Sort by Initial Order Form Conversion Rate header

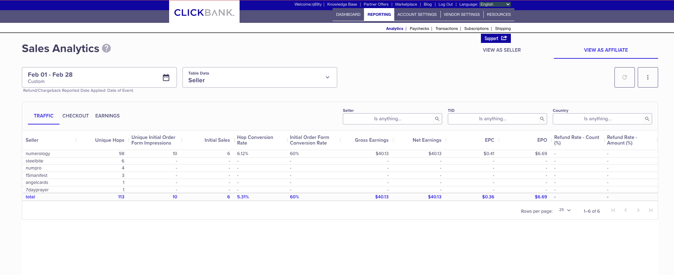point(309,140)
